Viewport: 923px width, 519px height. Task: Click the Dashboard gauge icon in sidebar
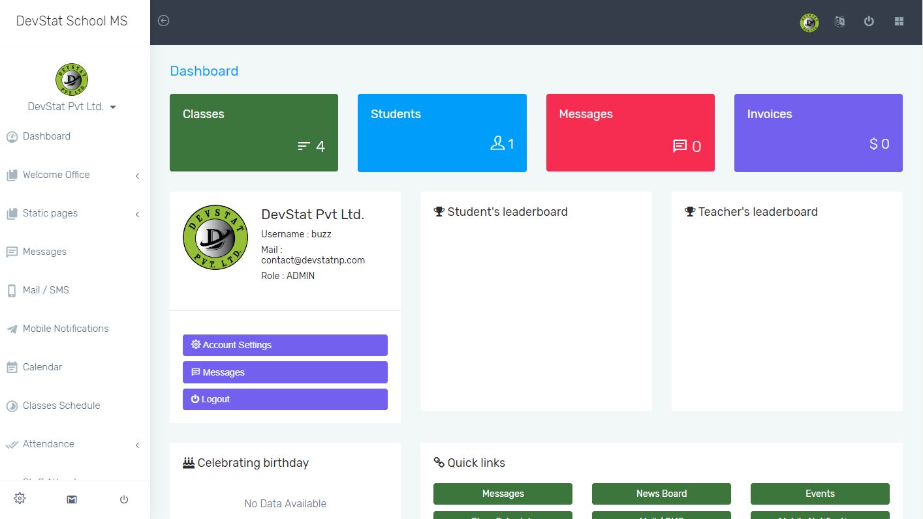tap(12, 137)
